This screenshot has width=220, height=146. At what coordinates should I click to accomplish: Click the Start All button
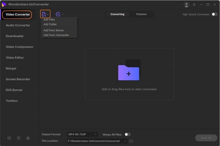click(206, 138)
